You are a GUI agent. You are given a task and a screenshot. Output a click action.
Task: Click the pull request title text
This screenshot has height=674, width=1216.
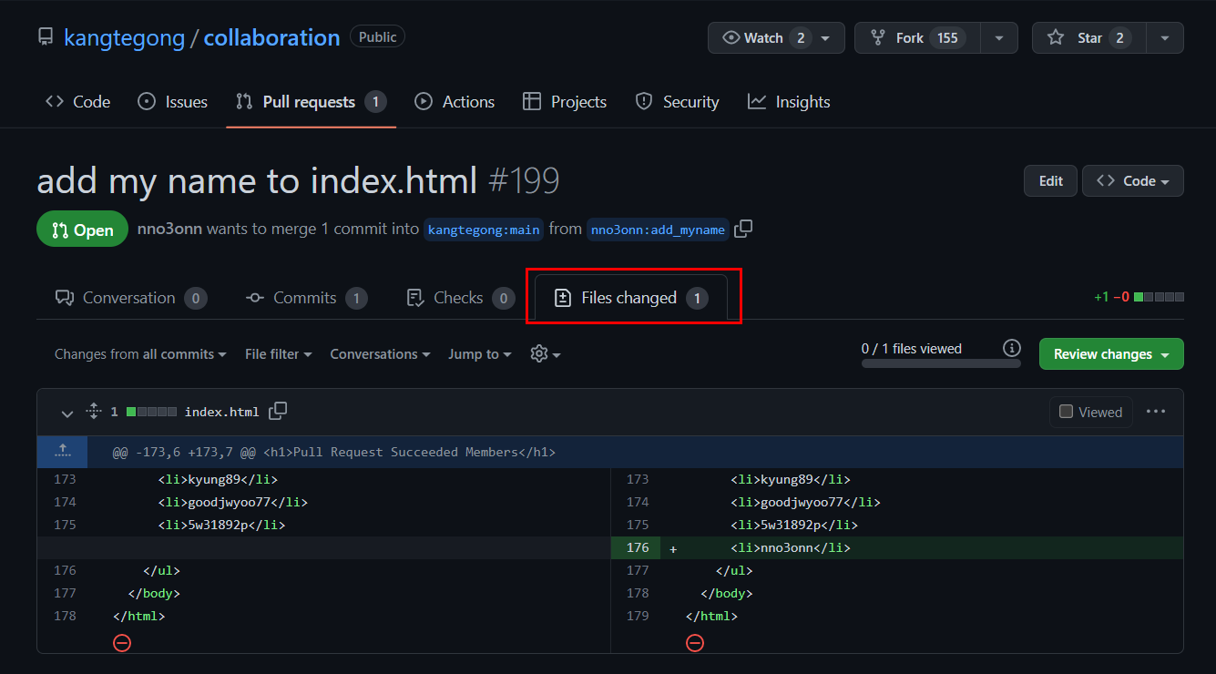(257, 181)
